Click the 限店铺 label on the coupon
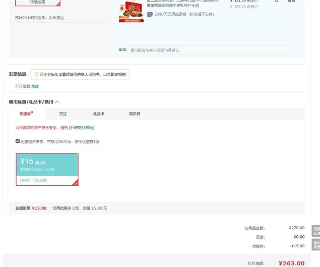320x267 pixels. (x=40, y=180)
